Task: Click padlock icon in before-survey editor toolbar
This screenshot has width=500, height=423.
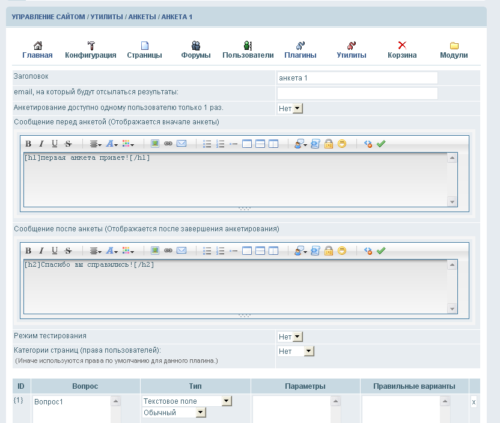Action: pos(329,144)
